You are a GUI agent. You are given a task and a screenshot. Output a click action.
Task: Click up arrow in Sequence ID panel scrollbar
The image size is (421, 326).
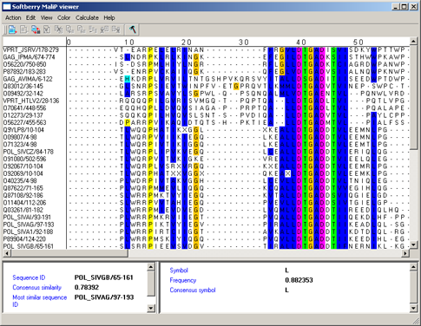tap(151, 266)
